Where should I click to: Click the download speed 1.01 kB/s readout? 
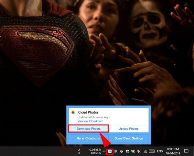96,153
